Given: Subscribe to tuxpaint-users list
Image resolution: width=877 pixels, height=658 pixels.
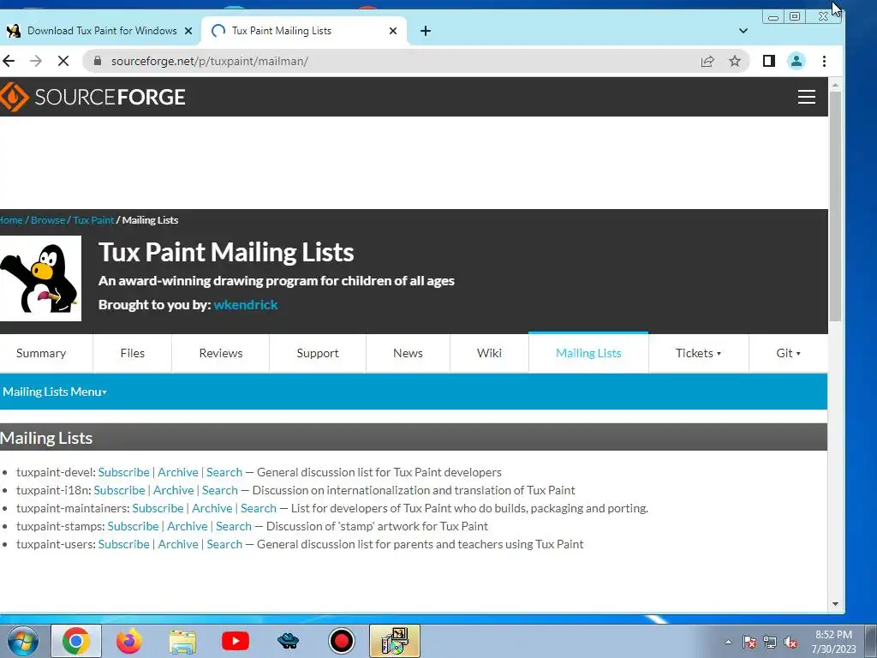Looking at the screenshot, I should [123, 544].
